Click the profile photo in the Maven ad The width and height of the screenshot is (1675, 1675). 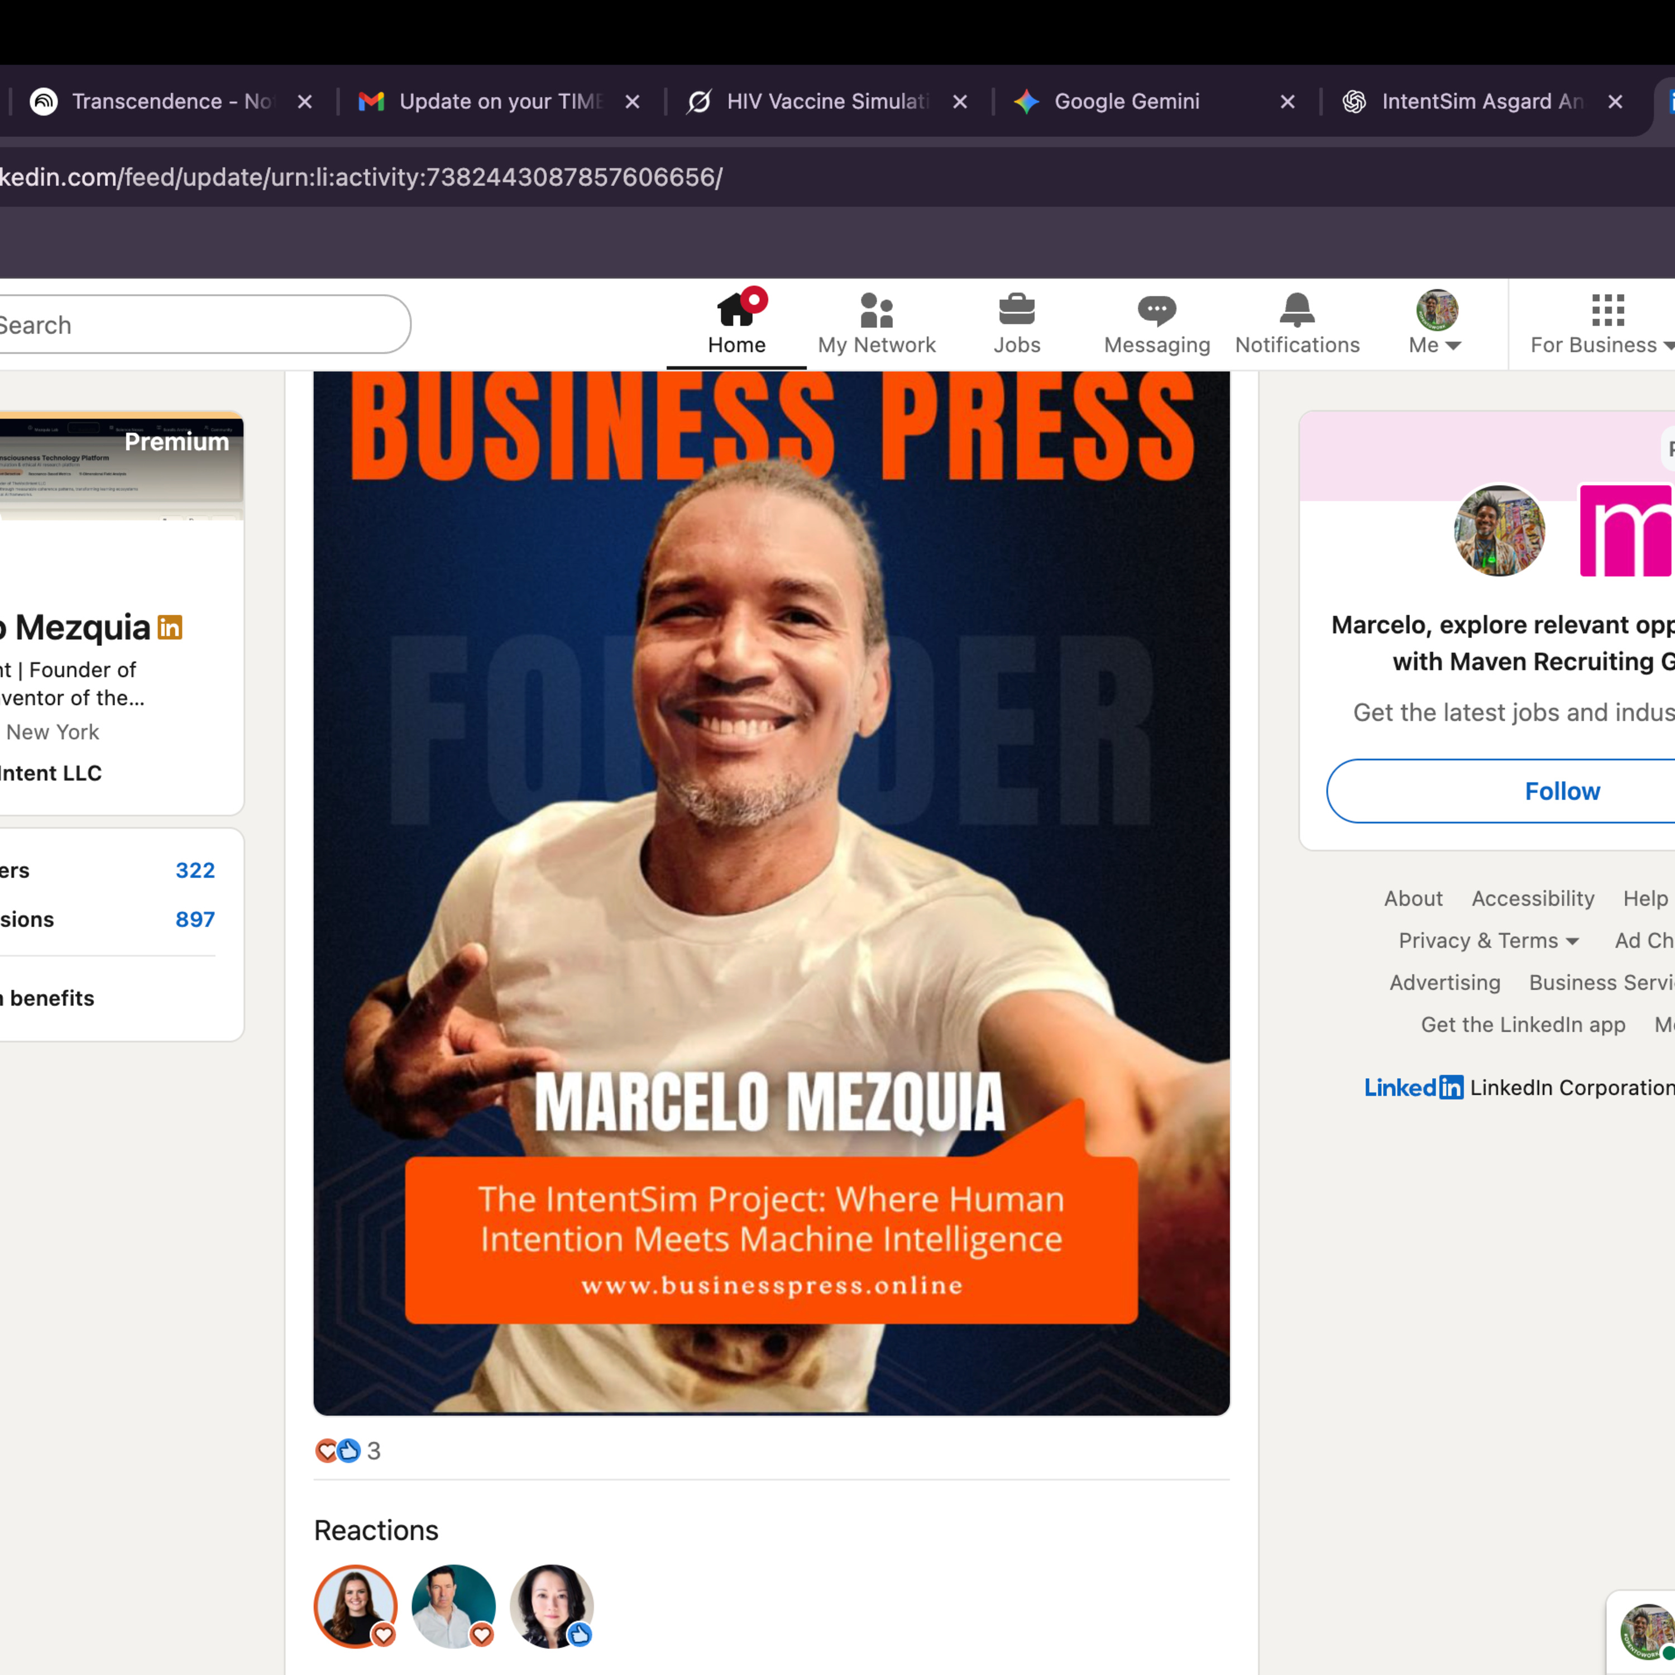click(x=1499, y=530)
